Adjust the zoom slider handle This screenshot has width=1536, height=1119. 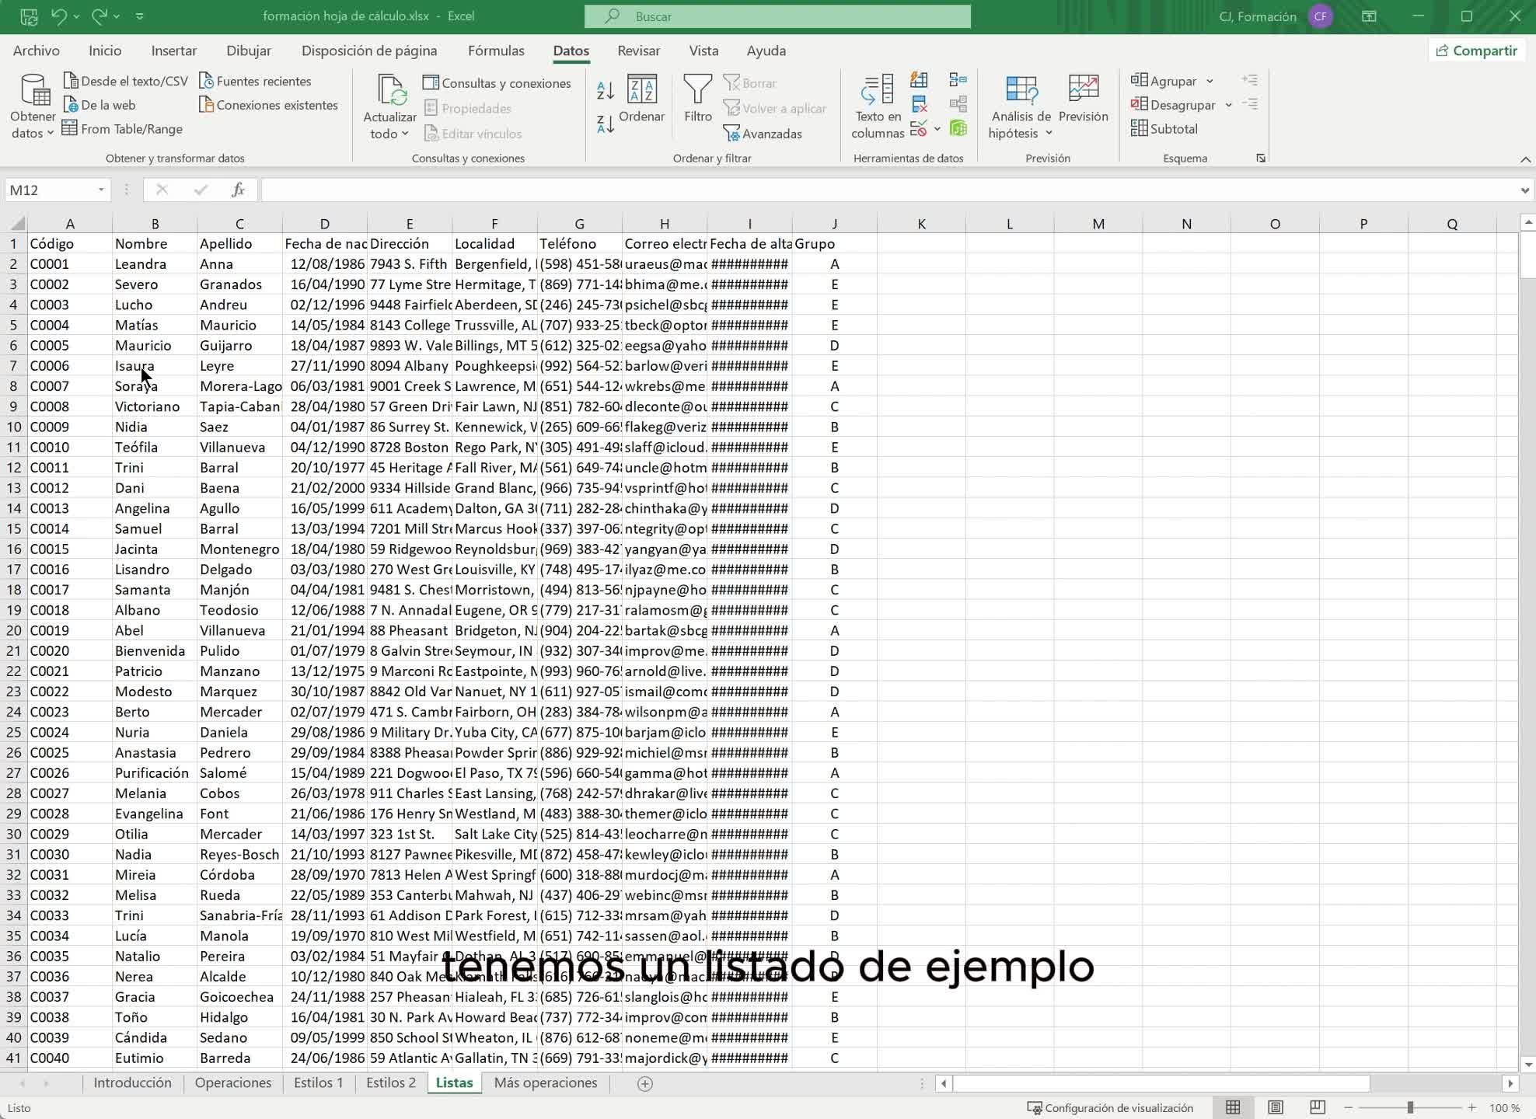tap(1410, 1107)
